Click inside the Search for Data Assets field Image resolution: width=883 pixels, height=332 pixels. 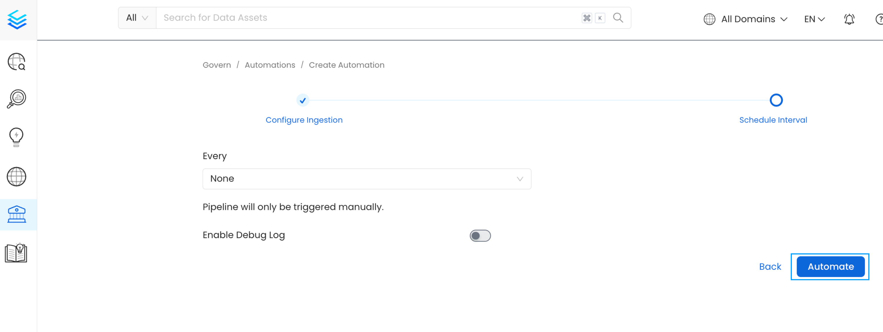(343, 17)
